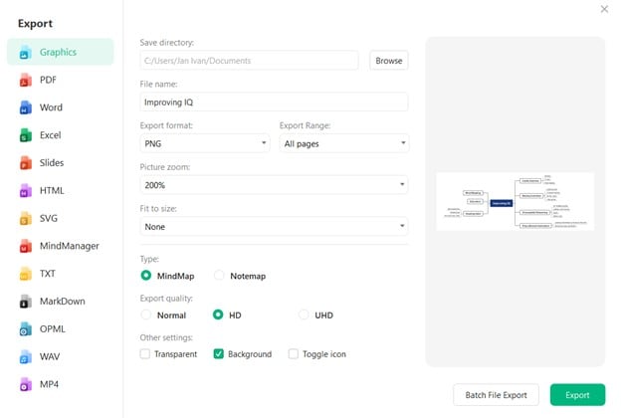Switch to Excel export option

(x=60, y=135)
